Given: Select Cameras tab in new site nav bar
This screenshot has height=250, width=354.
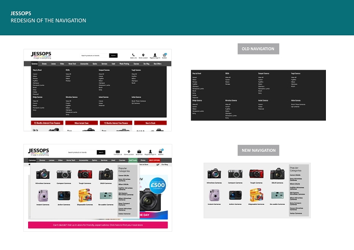Looking at the screenshot, I should tap(32, 160).
